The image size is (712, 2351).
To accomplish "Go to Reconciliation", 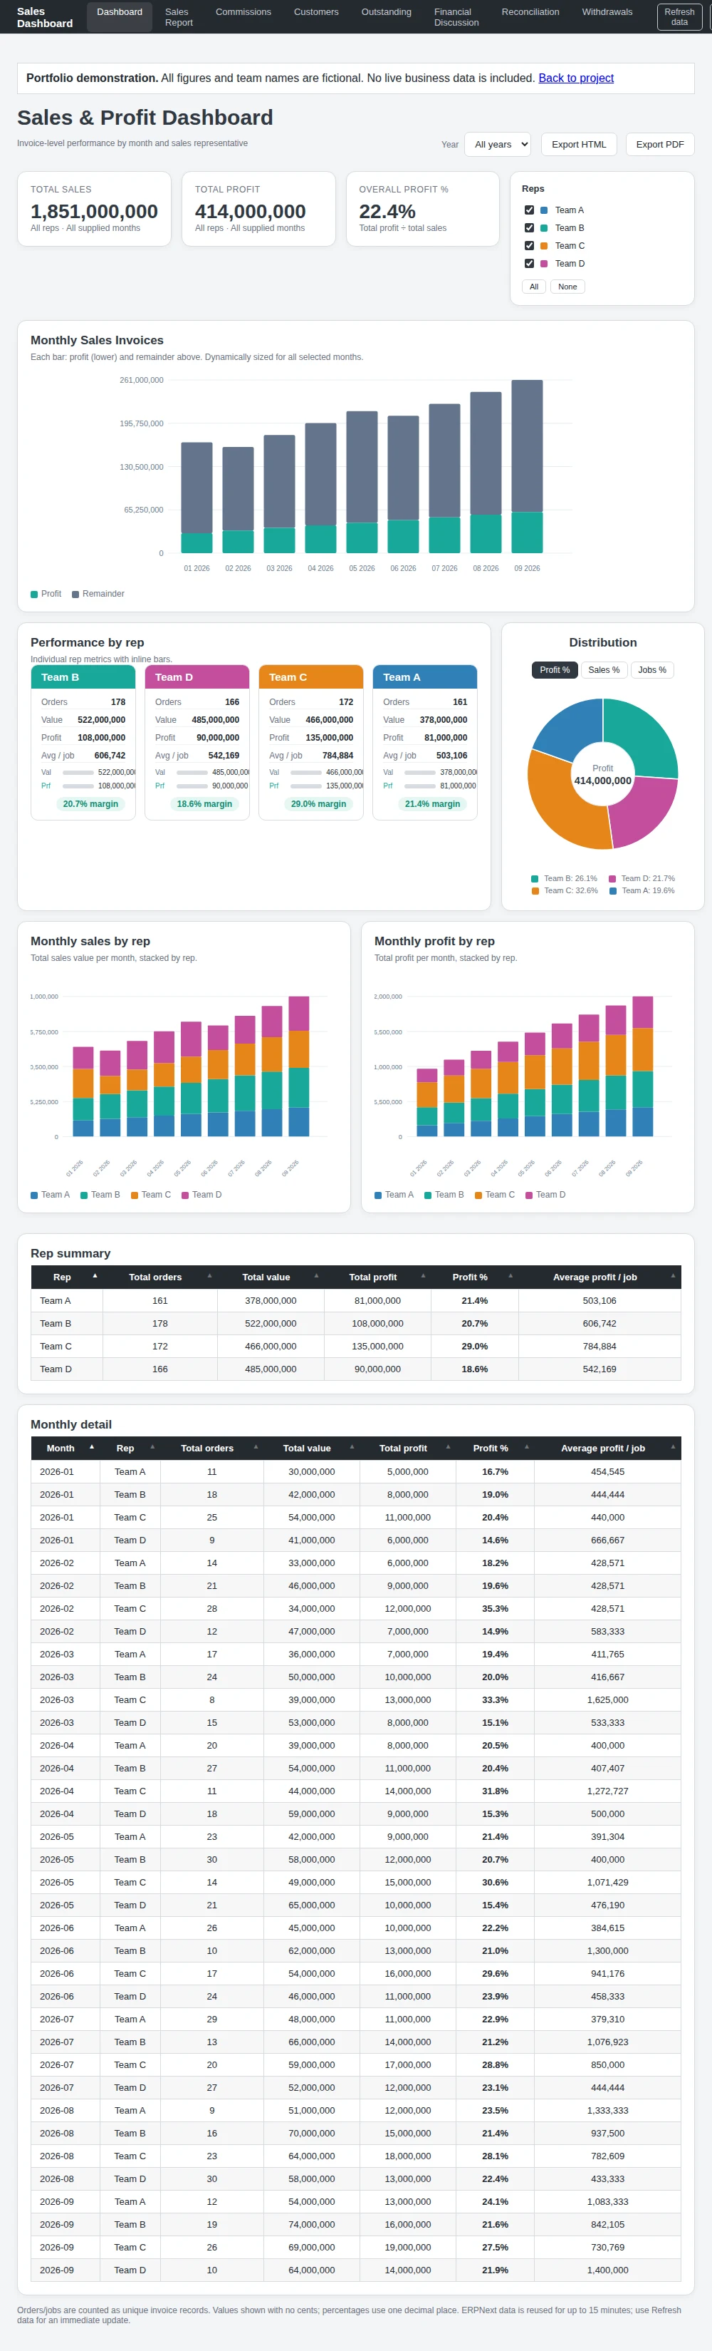I will 530,12.
